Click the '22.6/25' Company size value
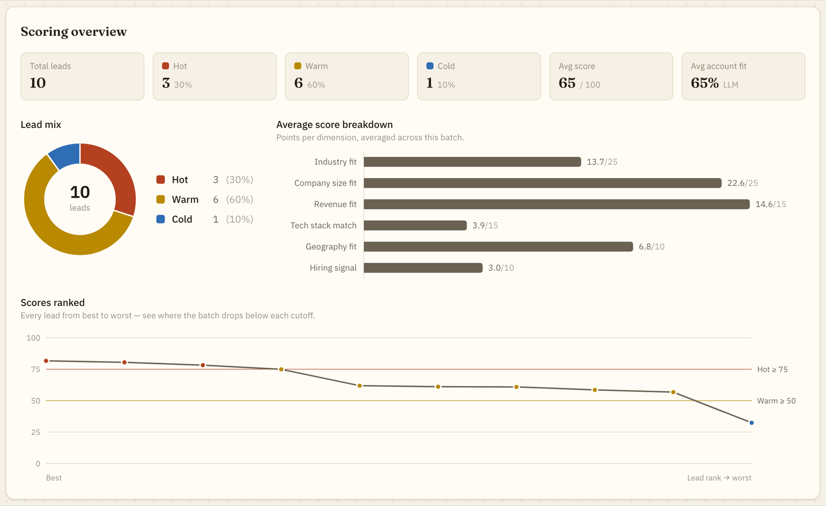 pos(742,183)
